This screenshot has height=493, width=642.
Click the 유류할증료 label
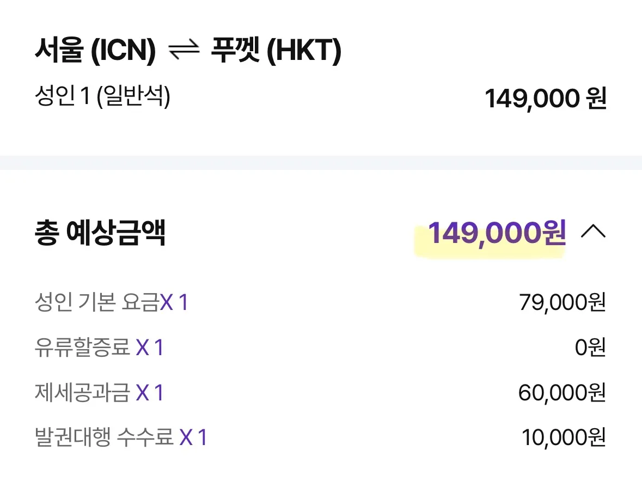point(82,348)
